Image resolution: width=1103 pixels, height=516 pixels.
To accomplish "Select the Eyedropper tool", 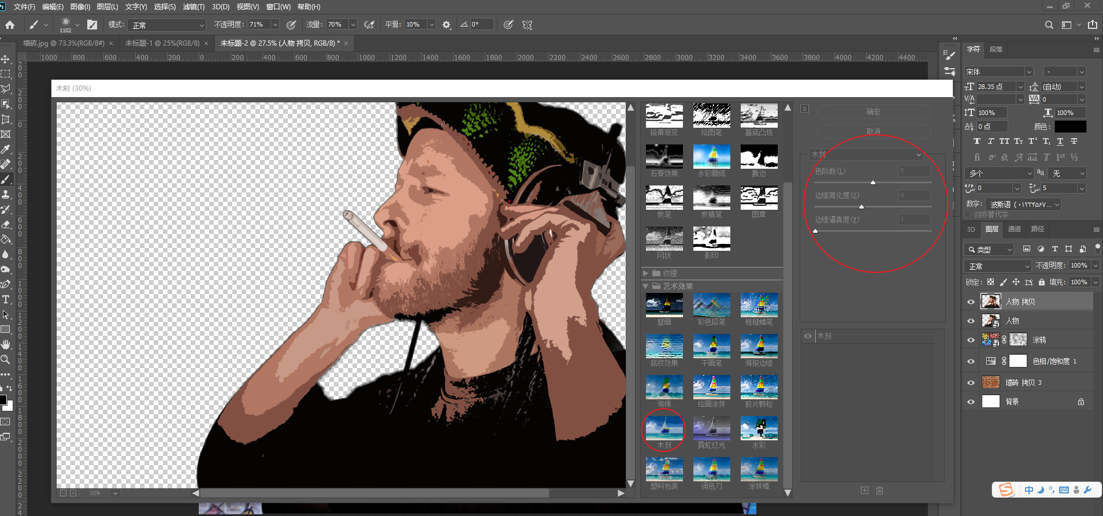I will [x=6, y=149].
